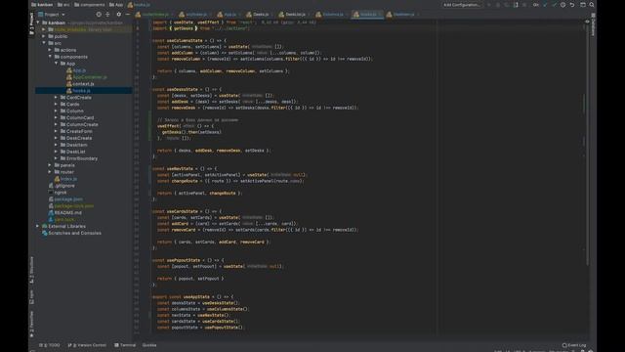Open Git history clock icon
Viewport: 625px width, 352px height.
562,5
